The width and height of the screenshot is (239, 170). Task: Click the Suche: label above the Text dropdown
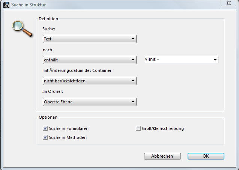pyautogui.click(x=49, y=29)
